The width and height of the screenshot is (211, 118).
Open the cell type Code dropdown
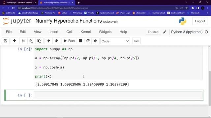(x=115, y=41)
